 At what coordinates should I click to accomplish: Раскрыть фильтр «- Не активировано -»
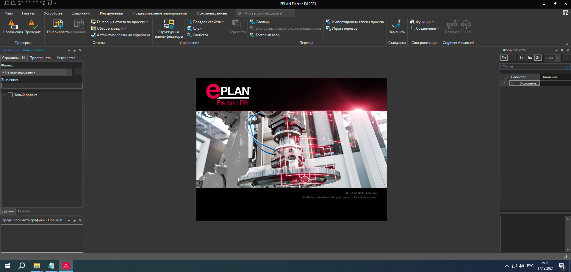click(x=69, y=72)
